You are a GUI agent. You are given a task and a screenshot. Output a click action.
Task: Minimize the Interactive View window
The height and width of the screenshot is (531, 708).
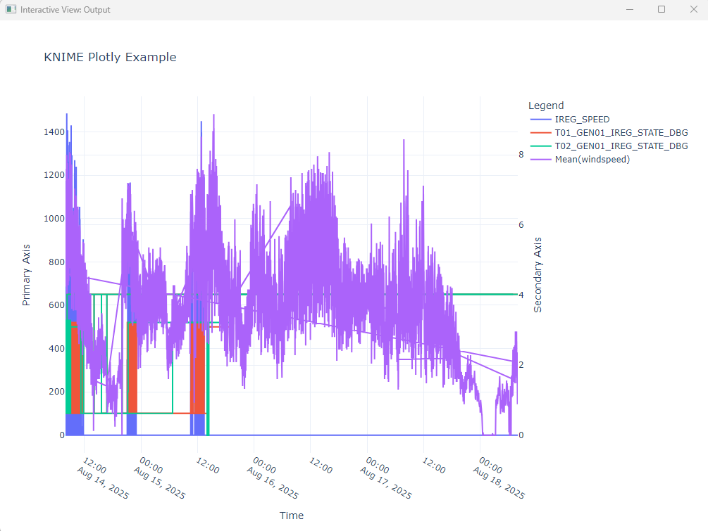[629, 10]
